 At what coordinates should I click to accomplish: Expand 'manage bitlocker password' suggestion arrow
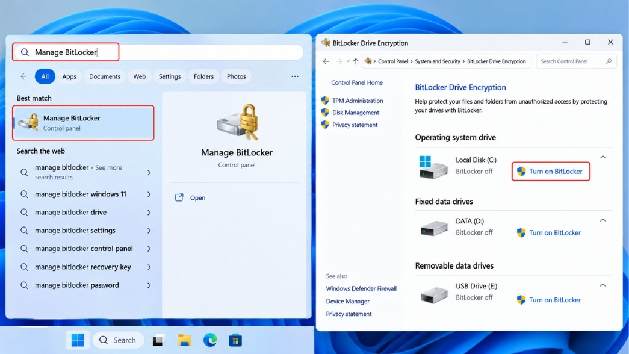click(x=149, y=285)
